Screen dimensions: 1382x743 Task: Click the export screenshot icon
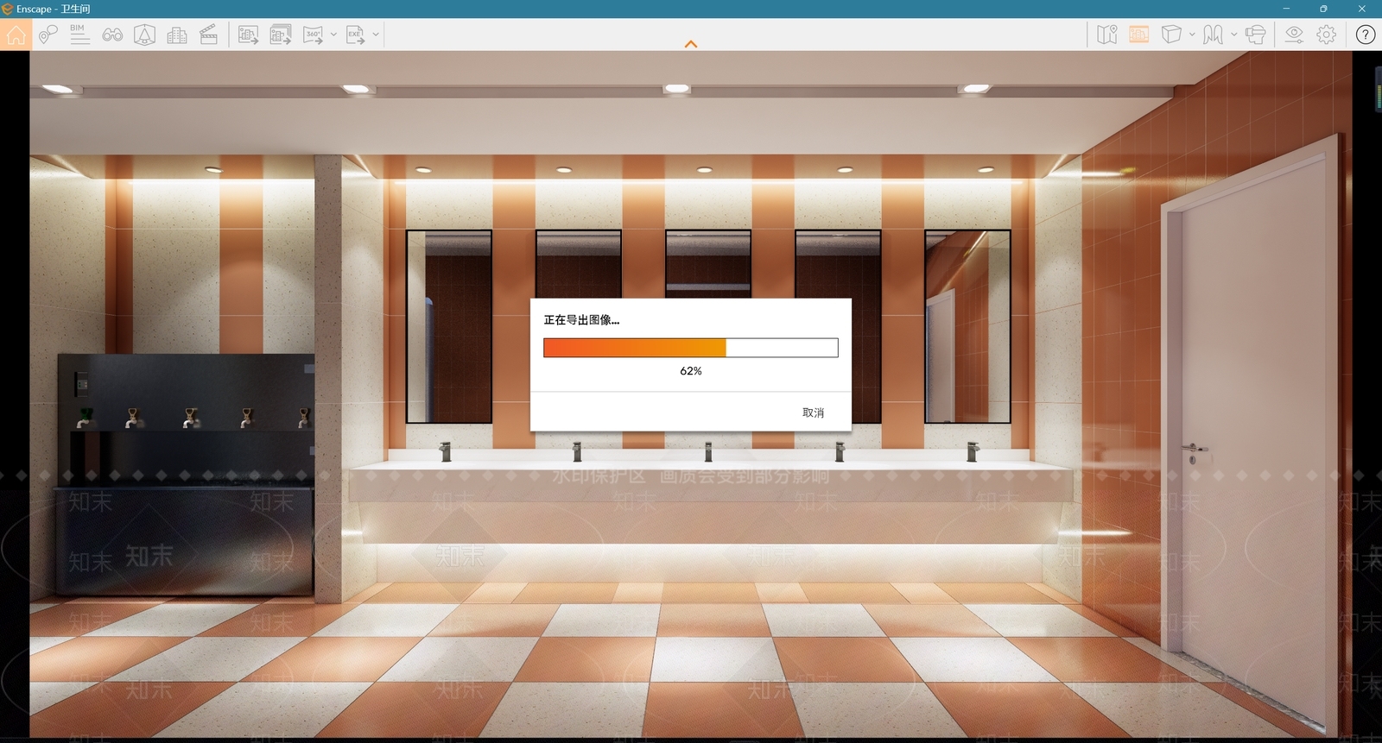(248, 35)
